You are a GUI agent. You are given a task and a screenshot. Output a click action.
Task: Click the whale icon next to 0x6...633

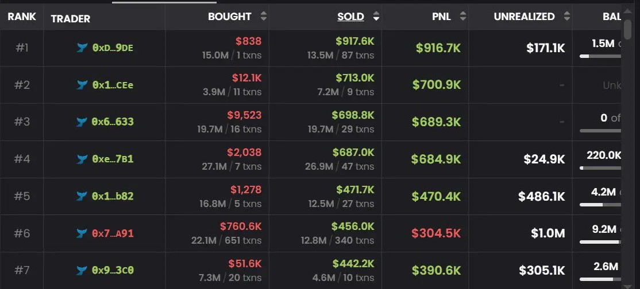(x=83, y=122)
